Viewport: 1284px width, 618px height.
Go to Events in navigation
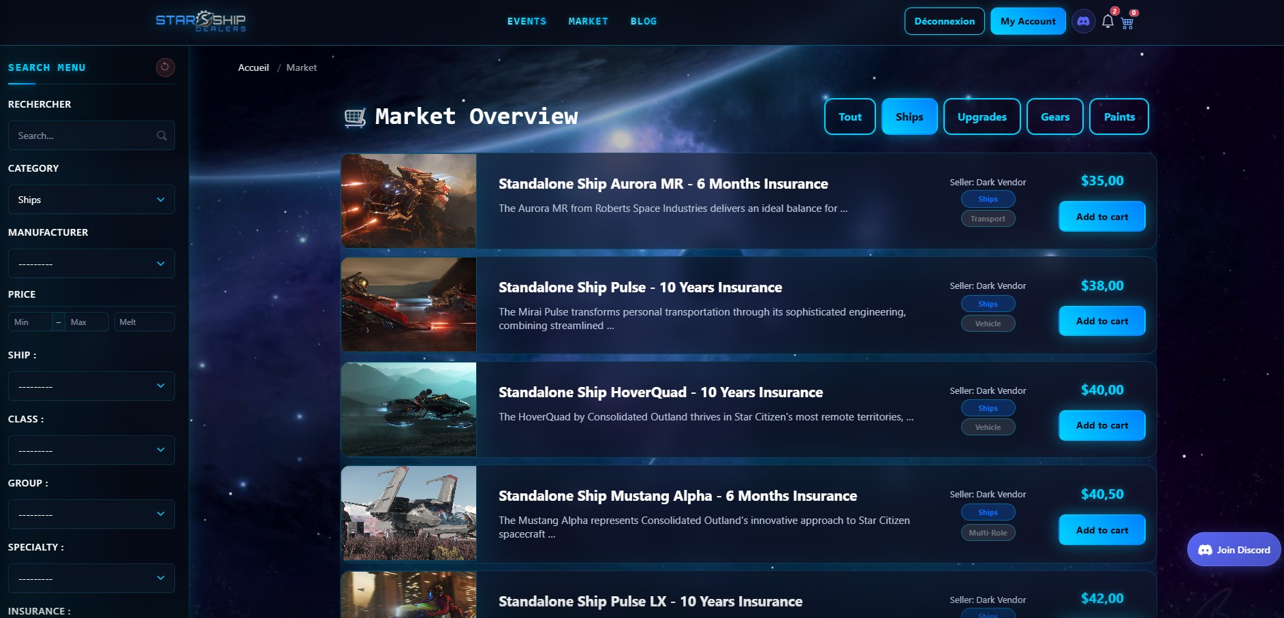coord(527,21)
